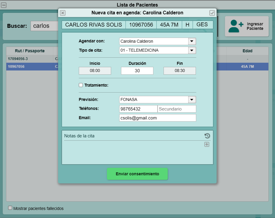Click the Inicio time field 08:00
Image resolution: width=275 pixels, height=218 pixels.
click(95, 71)
